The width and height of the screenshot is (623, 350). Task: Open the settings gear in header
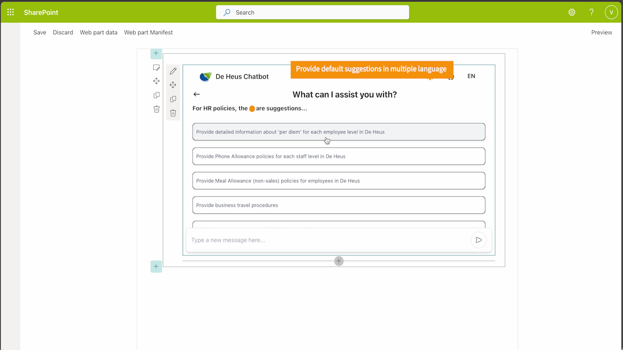pyautogui.click(x=572, y=12)
